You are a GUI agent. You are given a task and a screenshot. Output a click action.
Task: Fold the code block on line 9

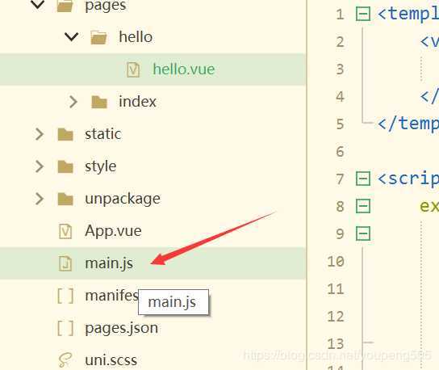(363, 233)
